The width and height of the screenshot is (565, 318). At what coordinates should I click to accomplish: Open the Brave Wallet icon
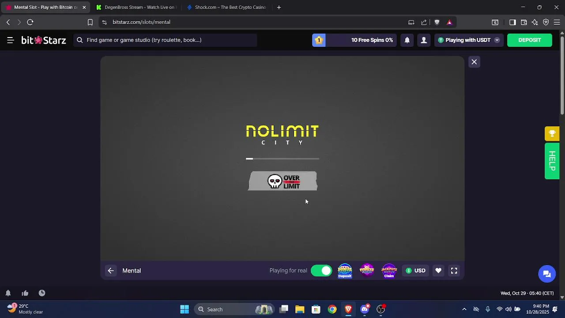524,22
